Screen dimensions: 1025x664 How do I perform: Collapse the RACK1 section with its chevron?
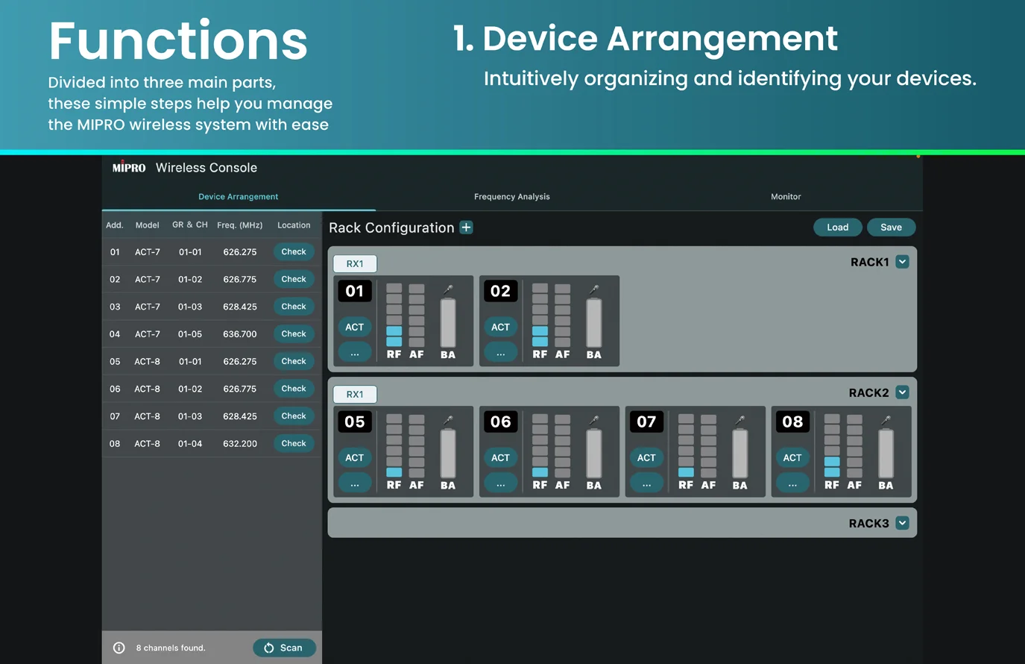click(x=902, y=262)
